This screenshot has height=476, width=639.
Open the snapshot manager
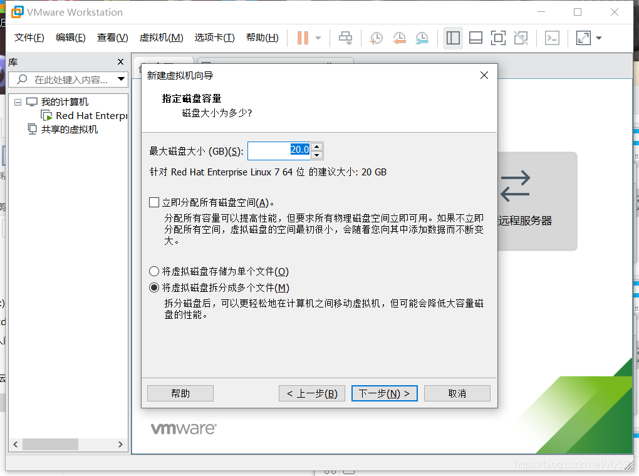pos(422,38)
